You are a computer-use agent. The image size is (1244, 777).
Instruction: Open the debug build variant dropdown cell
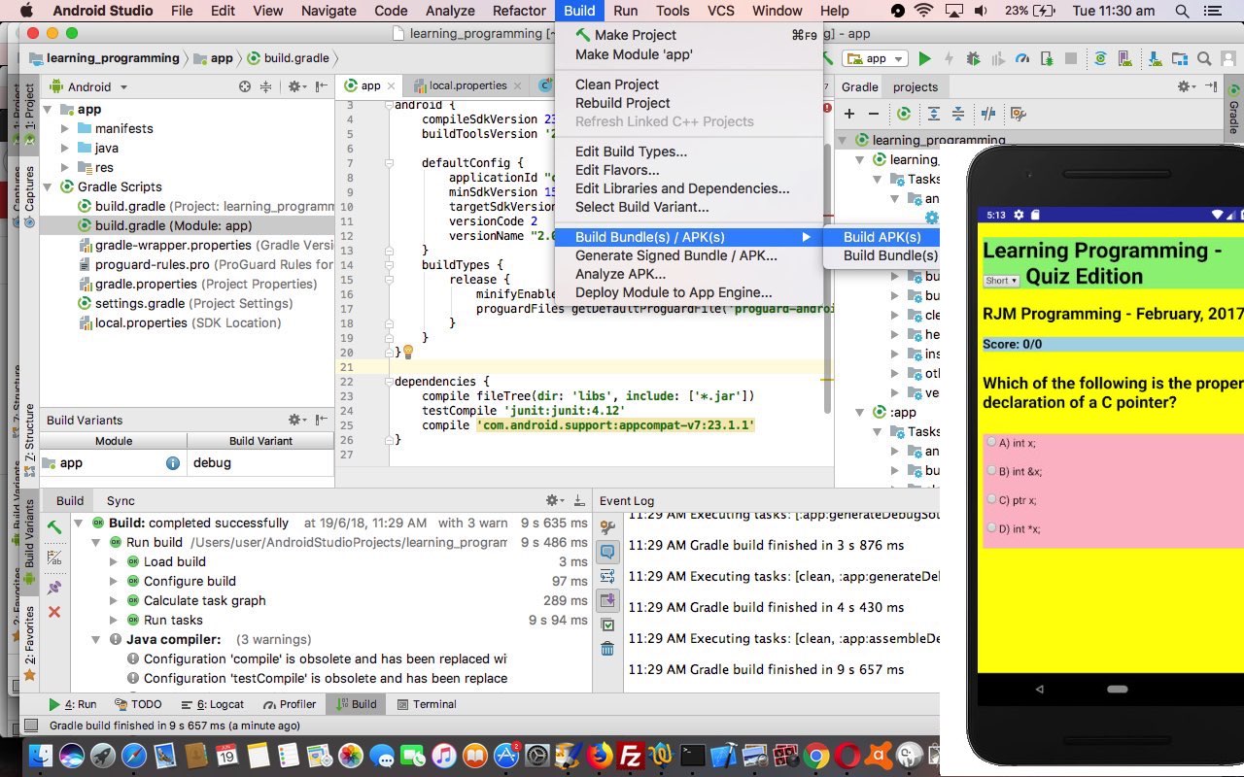[x=260, y=463]
